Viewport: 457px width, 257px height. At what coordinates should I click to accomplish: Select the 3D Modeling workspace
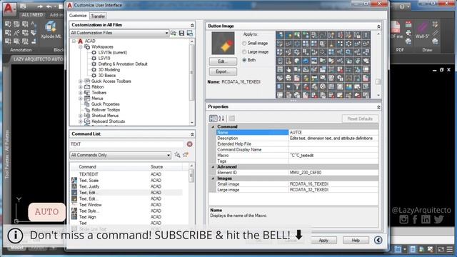[109, 70]
